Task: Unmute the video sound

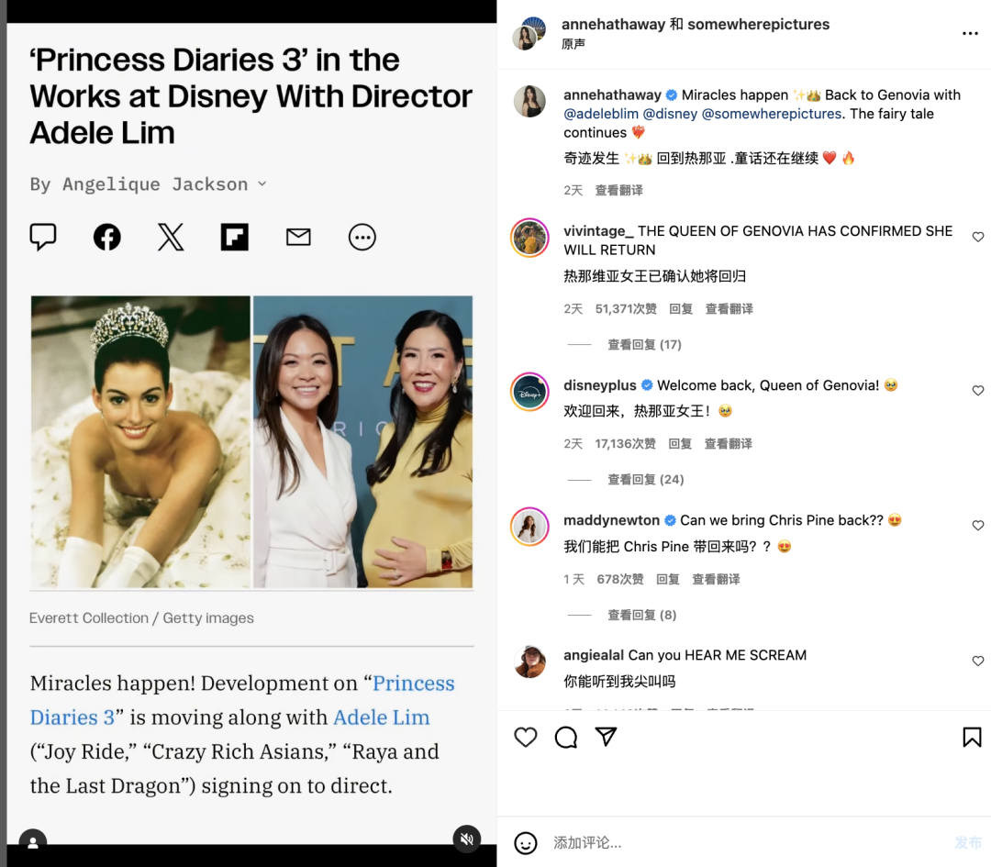Action: coord(467,839)
